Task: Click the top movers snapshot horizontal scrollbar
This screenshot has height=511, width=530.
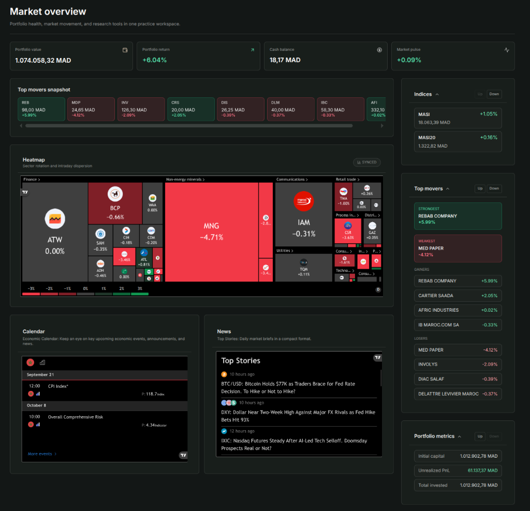Action: click(189, 125)
